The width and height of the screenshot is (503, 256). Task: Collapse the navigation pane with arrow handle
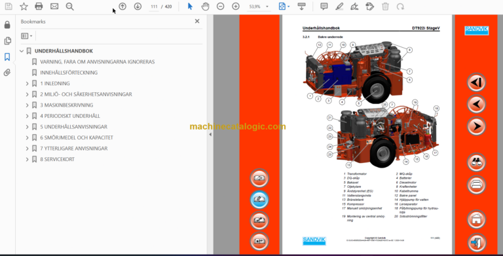[x=210, y=134]
